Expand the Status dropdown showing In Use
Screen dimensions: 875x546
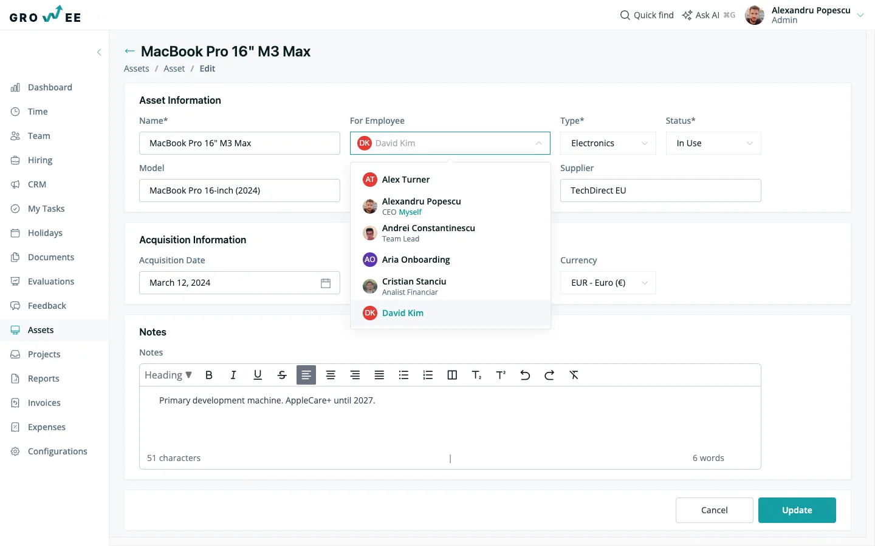click(713, 143)
